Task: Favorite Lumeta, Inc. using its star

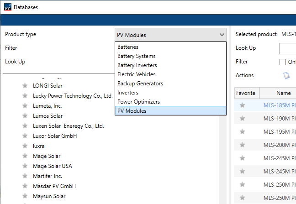Action: (25, 106)
